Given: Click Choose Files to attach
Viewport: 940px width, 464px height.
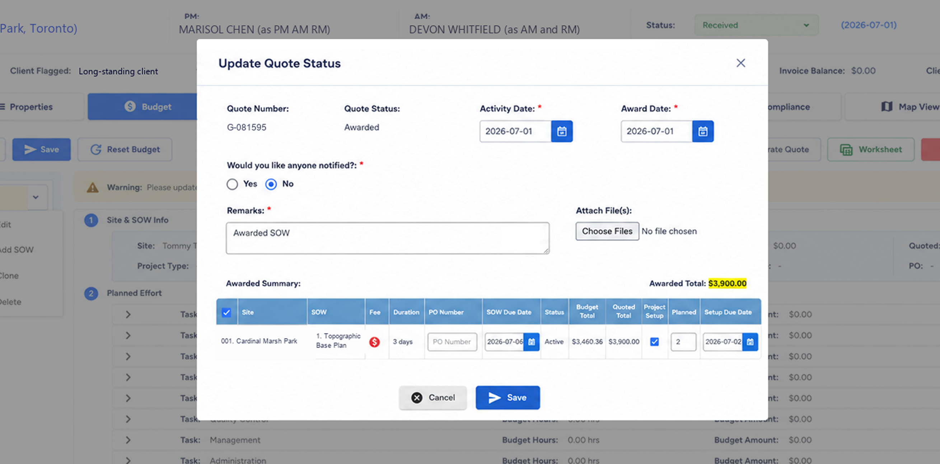Looking at the screenshot, I should 607,231.
